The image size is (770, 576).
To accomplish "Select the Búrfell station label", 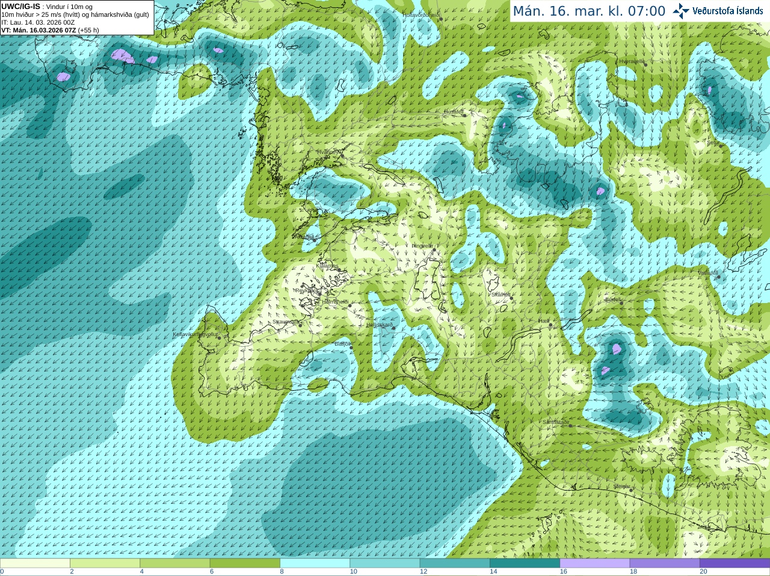I will [613, 299].
